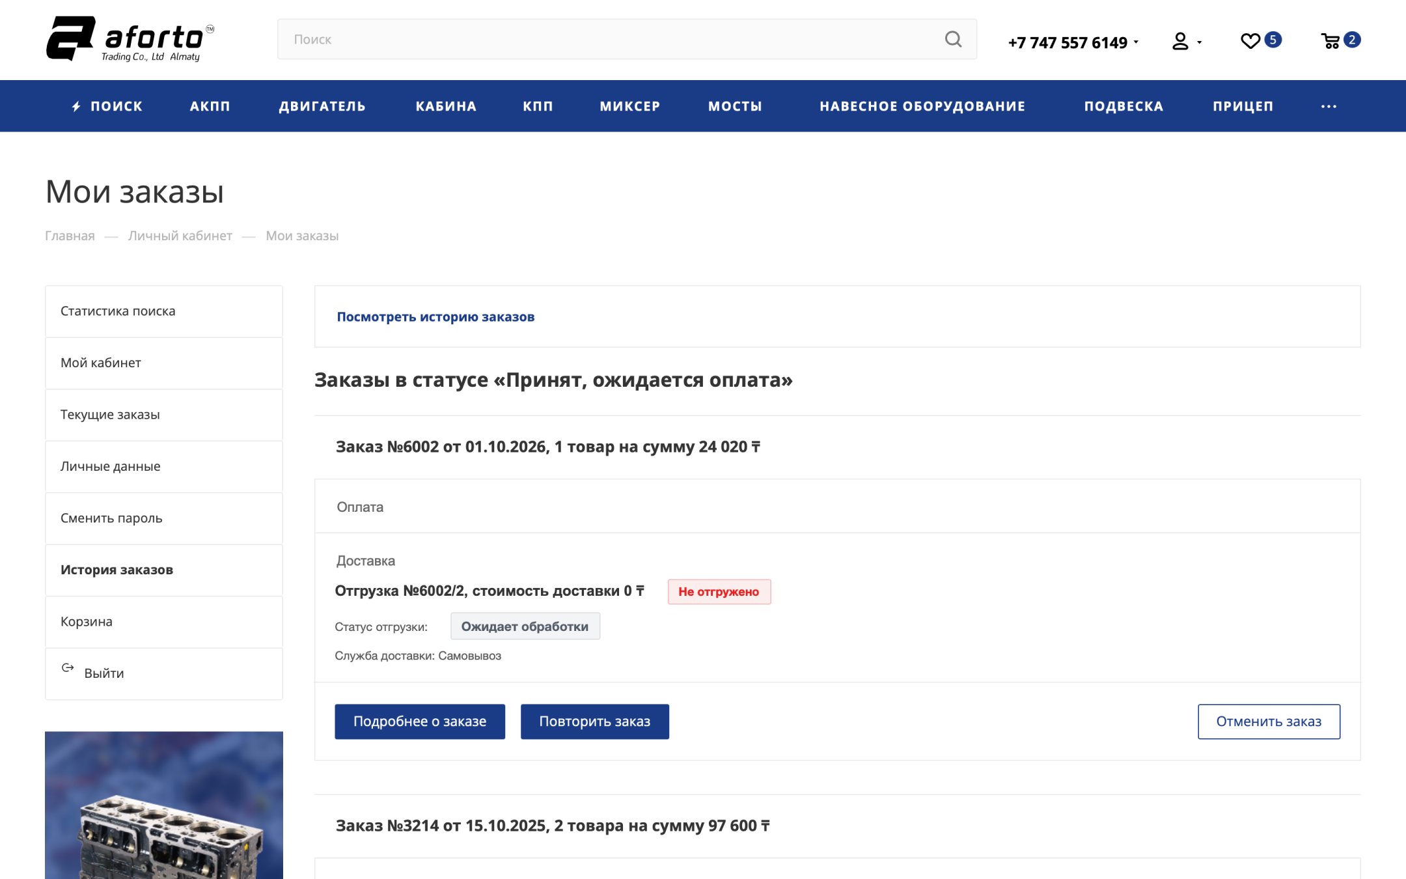Open the shopping cart icon
Viewport: 1406px width, 879px height.
click(1330, 41)
